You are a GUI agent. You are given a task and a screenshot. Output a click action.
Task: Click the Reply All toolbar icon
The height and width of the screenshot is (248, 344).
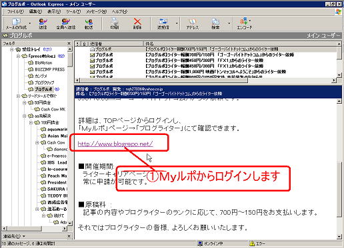[x=66, y=23]
